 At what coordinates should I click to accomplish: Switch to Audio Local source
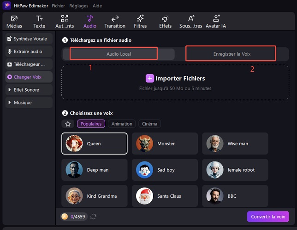[119, 54]
